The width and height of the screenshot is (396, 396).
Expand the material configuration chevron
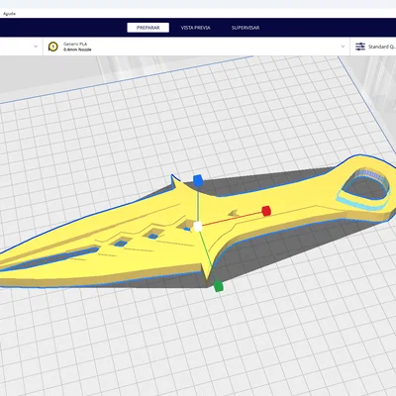(x=343, y=47)
